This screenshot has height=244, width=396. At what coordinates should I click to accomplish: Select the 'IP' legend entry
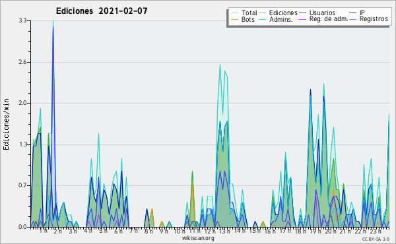[362, 13]
